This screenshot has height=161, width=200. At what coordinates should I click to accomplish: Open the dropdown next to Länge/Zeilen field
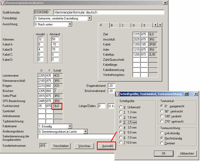[111, 106]
